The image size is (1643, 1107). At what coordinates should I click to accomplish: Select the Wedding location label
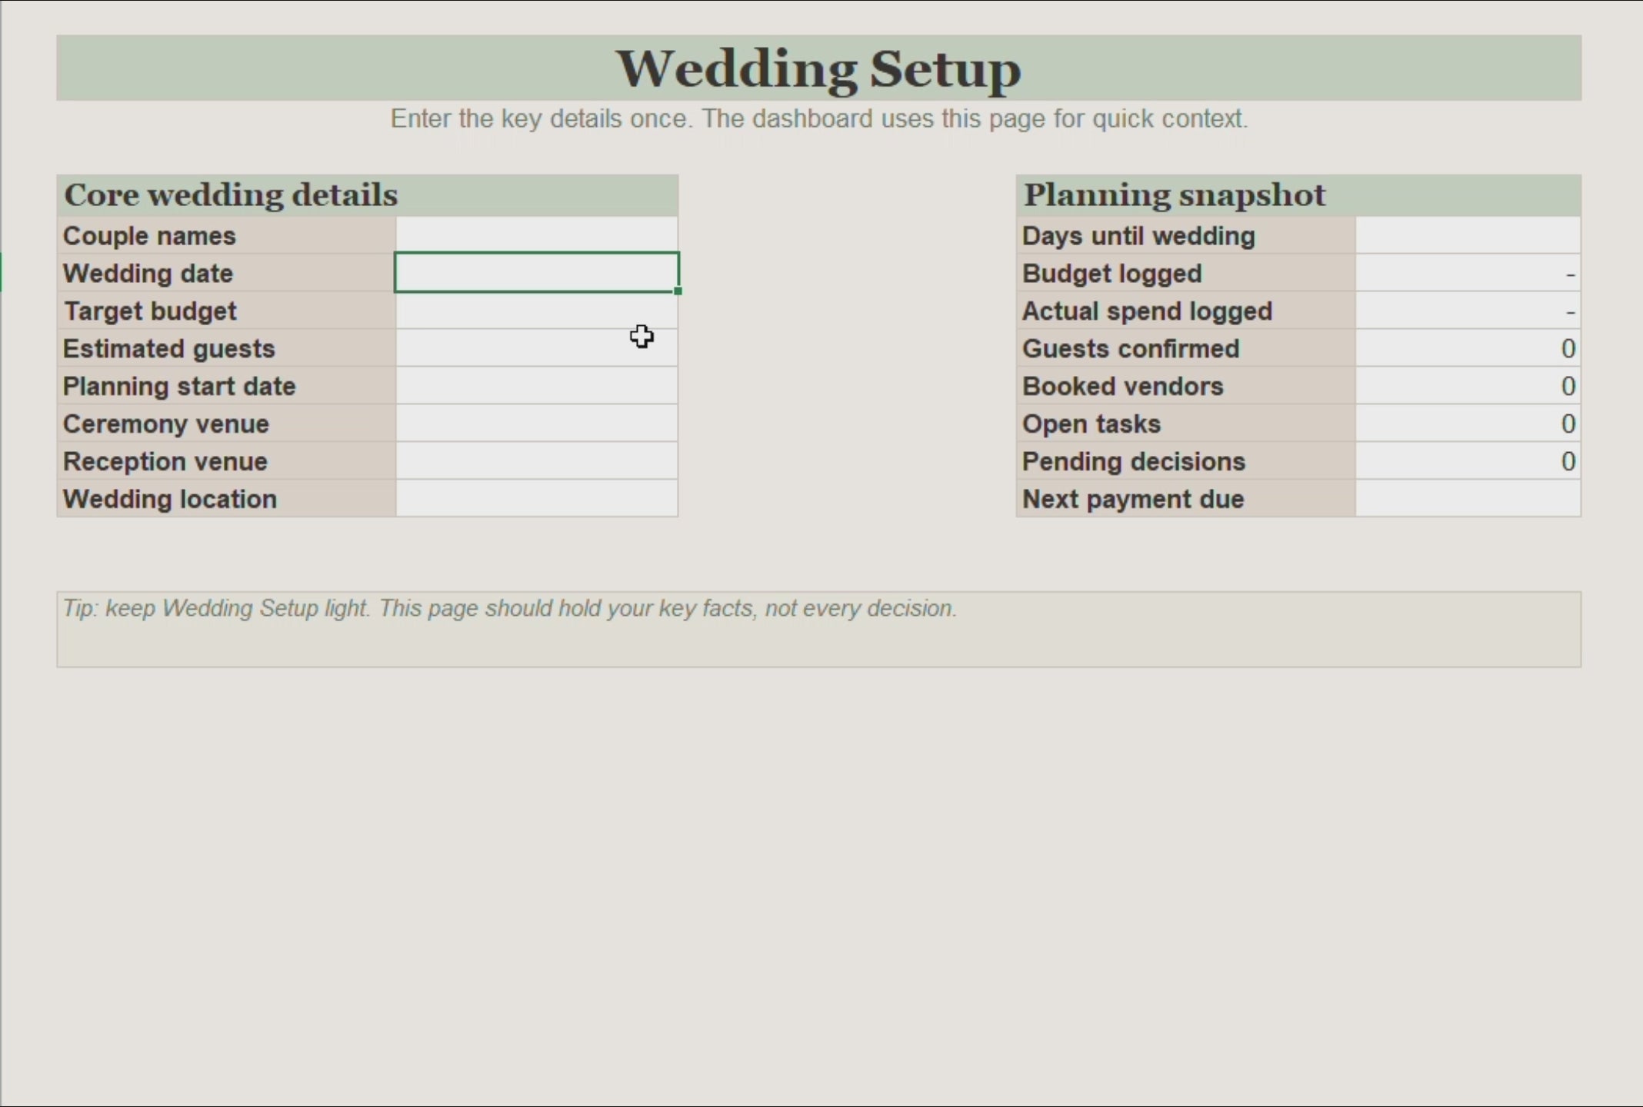coord(227,499)
